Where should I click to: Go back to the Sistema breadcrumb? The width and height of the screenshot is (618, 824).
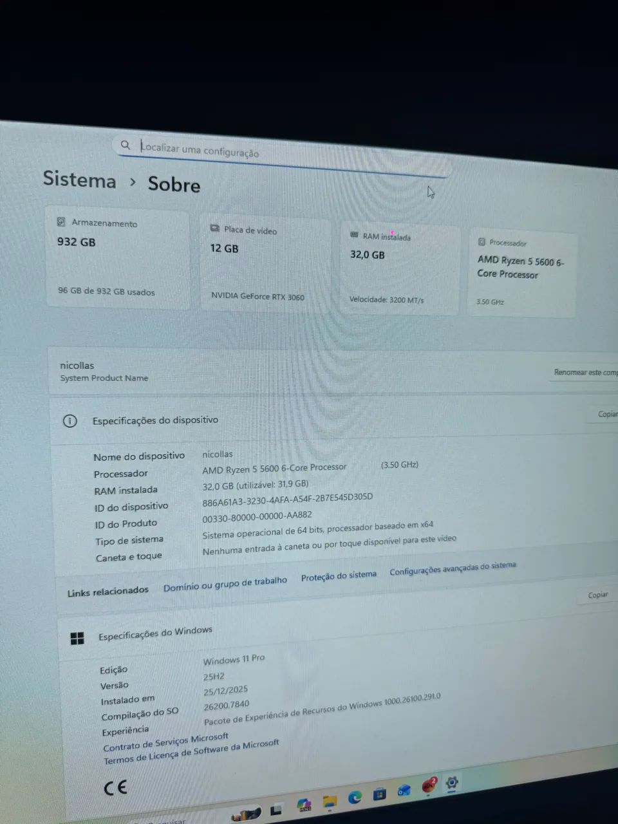point(79,179)
